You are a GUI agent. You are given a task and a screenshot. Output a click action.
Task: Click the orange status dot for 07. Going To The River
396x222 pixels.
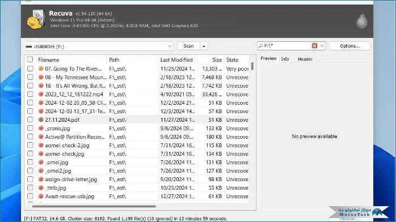[41, 69]
